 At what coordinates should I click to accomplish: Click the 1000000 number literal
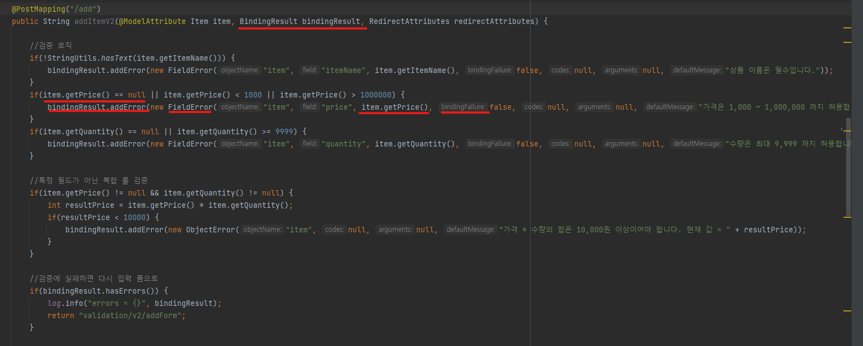tap(375, 95)
